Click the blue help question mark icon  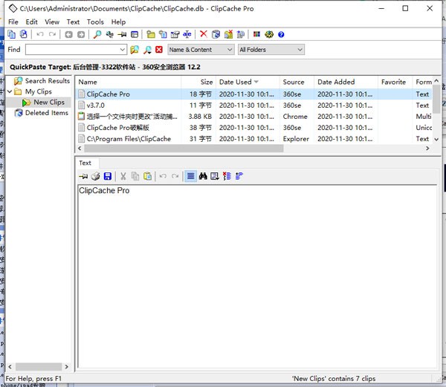click(x=281, y=34)
